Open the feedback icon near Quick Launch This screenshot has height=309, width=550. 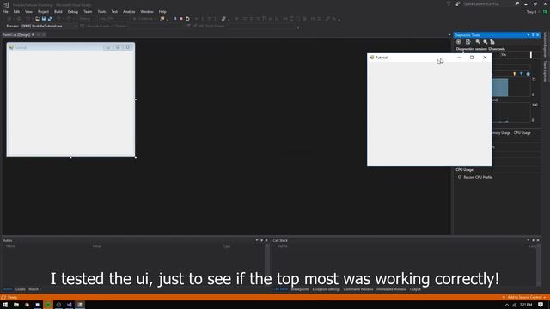[458, 3]
